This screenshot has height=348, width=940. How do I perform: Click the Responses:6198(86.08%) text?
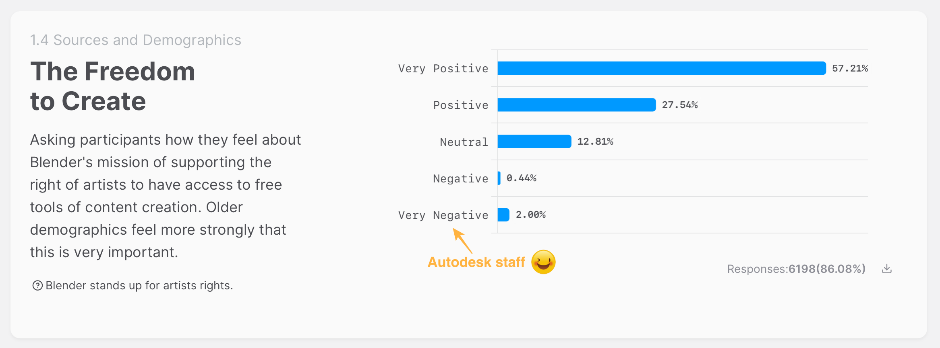pyautogui.click(x=796, y=269)
